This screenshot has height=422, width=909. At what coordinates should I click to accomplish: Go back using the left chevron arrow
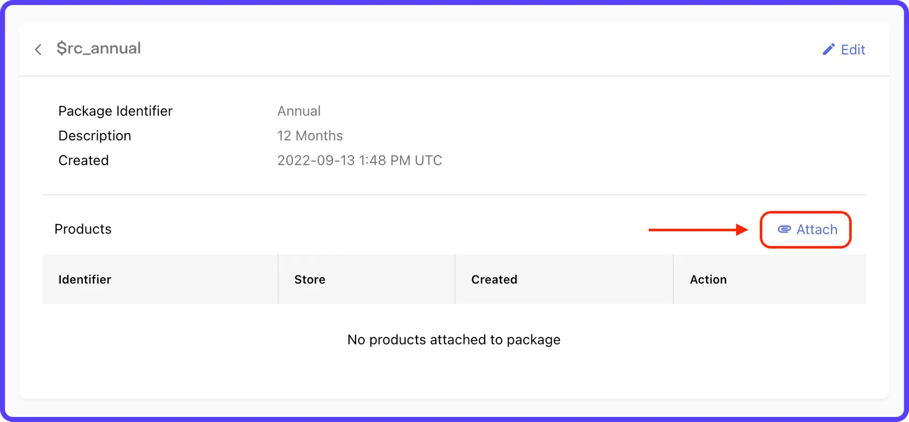38,49
